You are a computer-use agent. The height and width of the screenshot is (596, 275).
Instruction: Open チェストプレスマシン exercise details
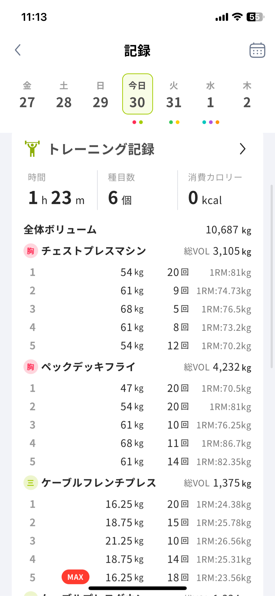[94, 251]
